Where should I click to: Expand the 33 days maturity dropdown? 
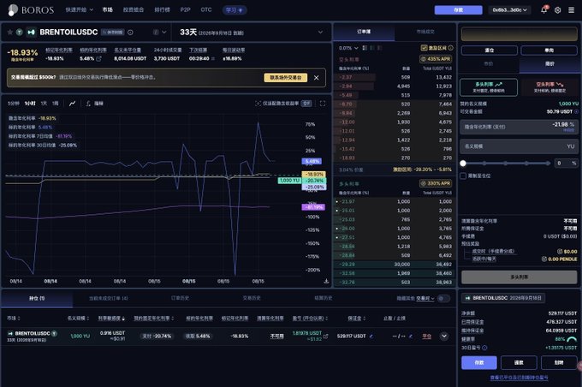click(320, 33)
